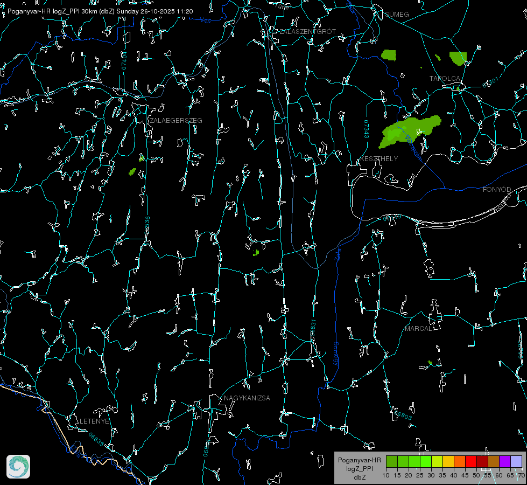Select the 25-30 dBZ bright green swatch

pyautogui.click(x=426, y=461)
